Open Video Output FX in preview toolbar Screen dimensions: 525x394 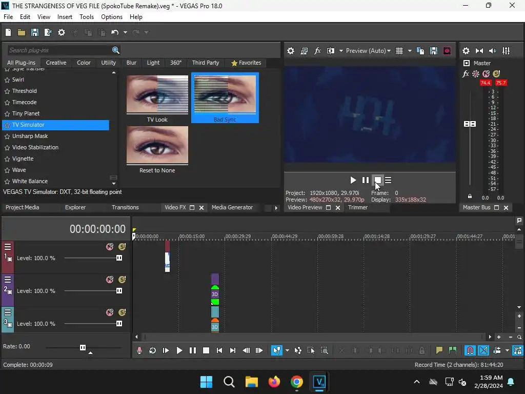coord(317,51)
